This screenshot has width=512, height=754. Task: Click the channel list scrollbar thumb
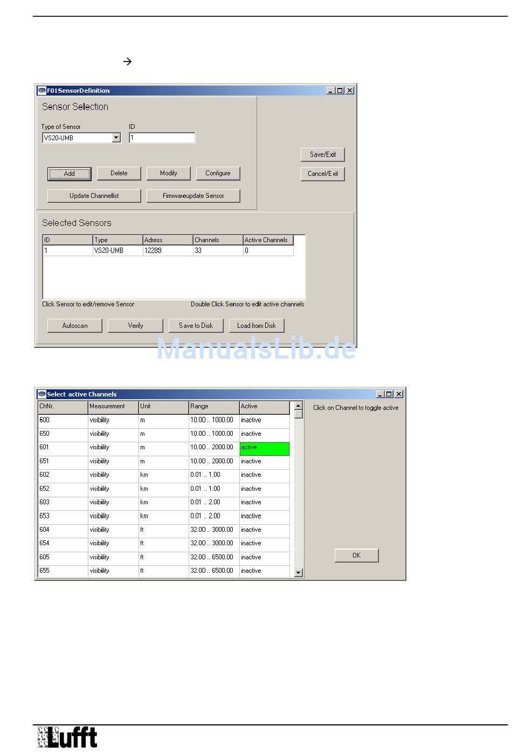(299, 414)
